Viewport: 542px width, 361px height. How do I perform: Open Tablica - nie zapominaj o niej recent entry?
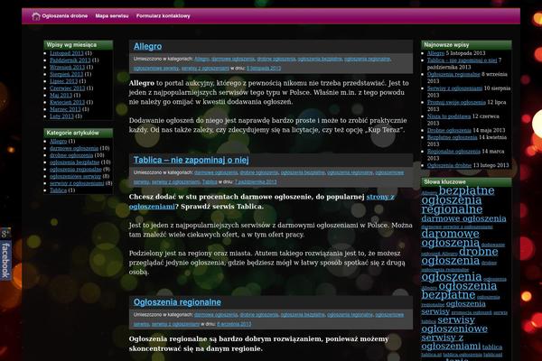point(462,60)
